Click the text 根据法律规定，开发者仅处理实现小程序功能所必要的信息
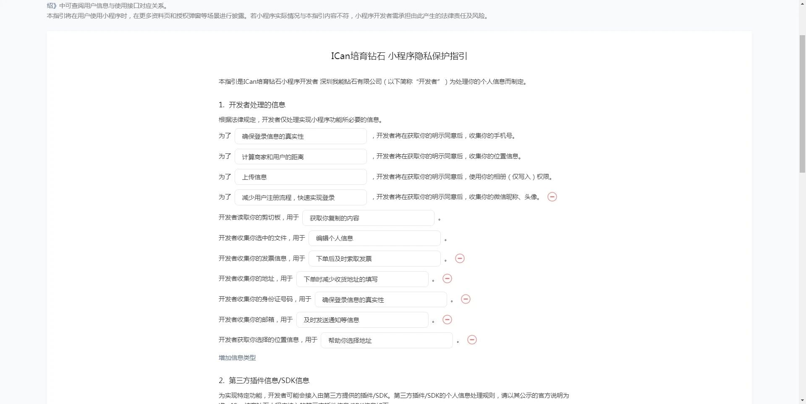The width and height of the screenshot is (806, 404). pyautogui.click(x=301, y=120)
